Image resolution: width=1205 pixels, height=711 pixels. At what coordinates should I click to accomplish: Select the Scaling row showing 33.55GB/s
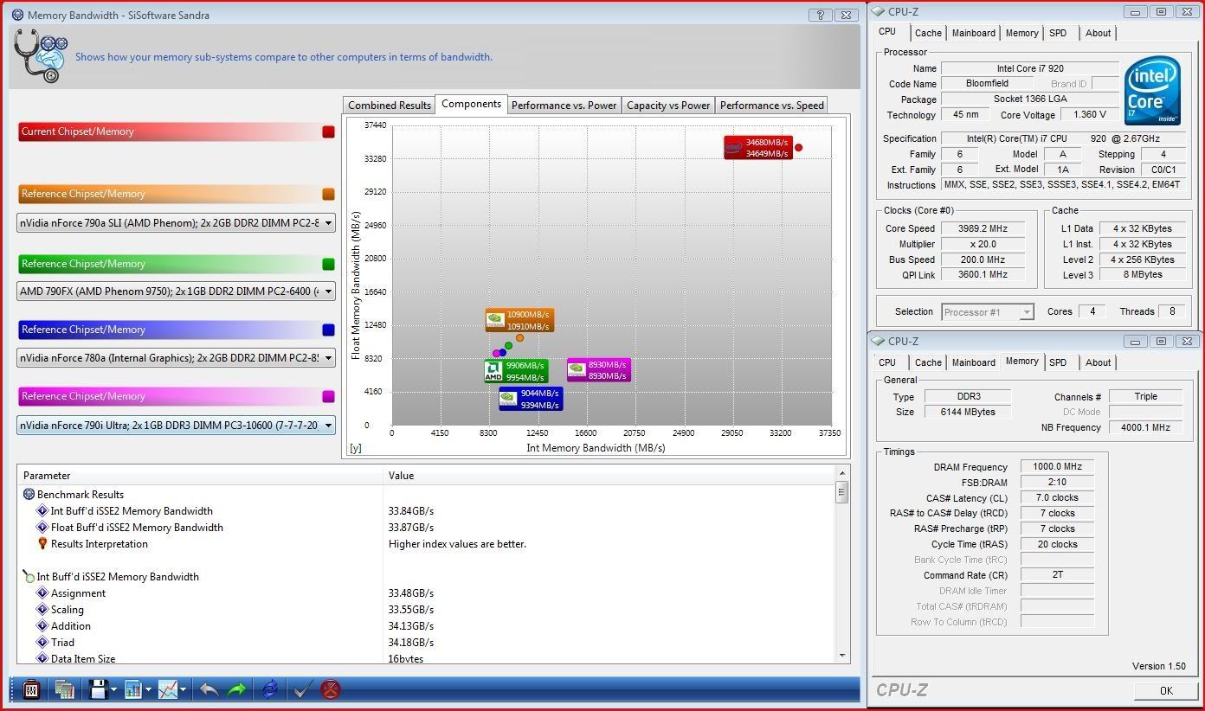(x=427, y=610)
